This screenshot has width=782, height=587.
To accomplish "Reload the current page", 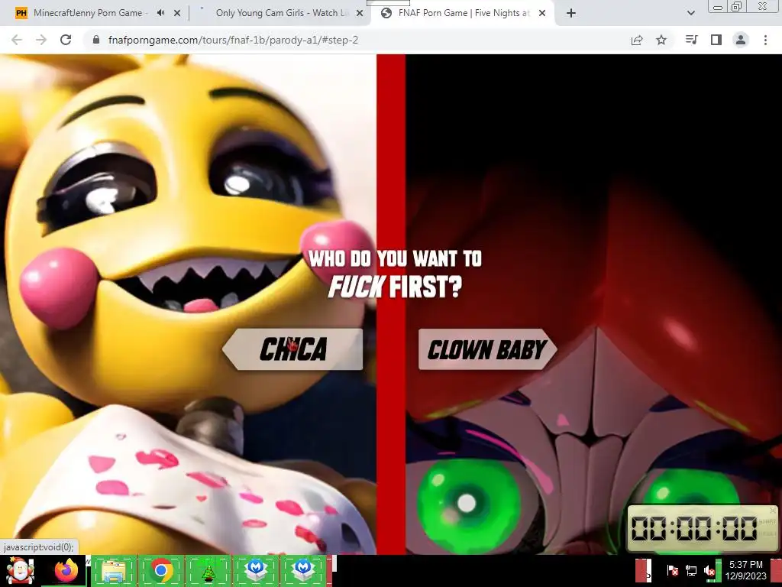I will click(66, 40).
